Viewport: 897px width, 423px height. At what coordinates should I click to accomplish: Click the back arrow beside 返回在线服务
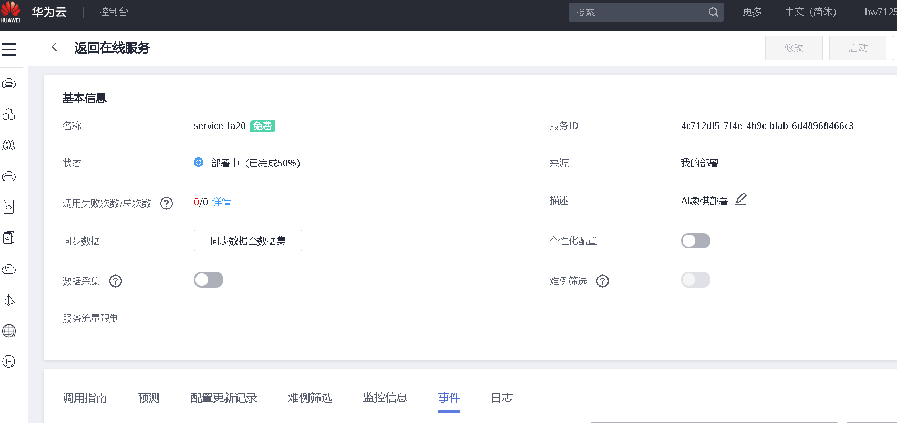(x=54, y=47)
